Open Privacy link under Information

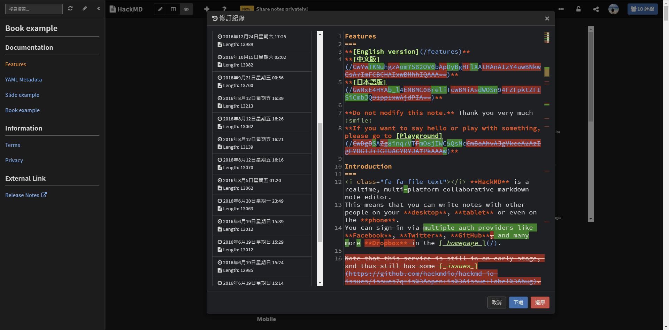(x=14, y=160)
